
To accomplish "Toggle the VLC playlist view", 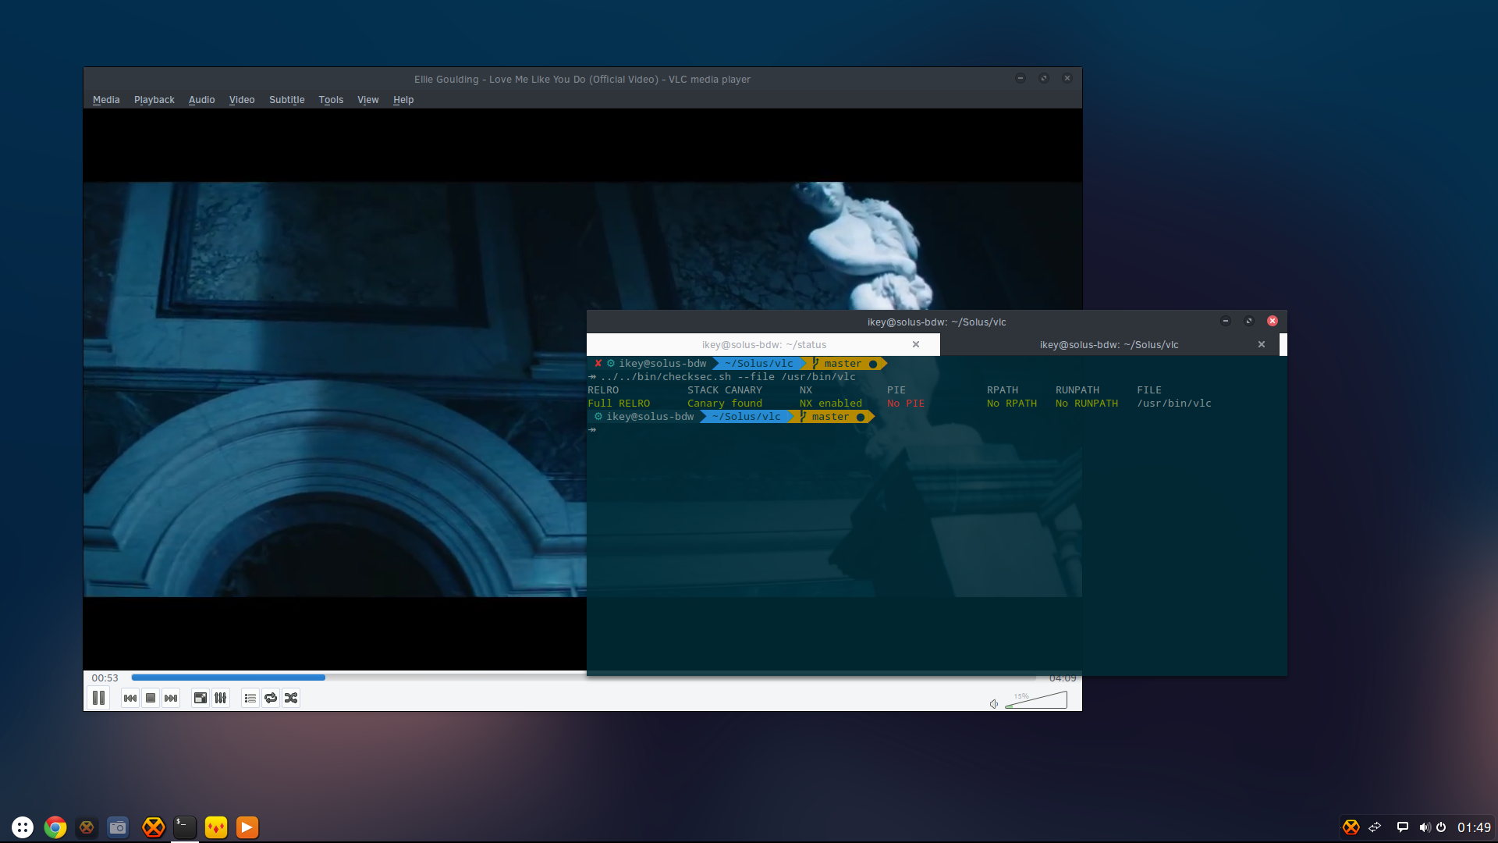I will pos(250,698).
